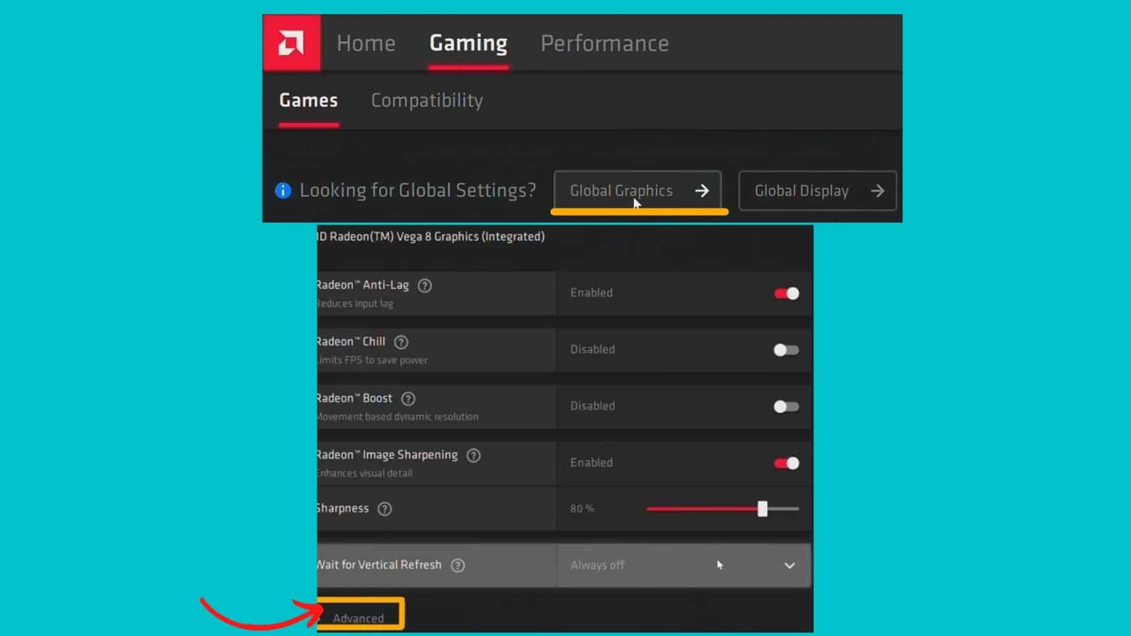Open the Home tab
1131x636 pixels.
click(x=366, y=43)
